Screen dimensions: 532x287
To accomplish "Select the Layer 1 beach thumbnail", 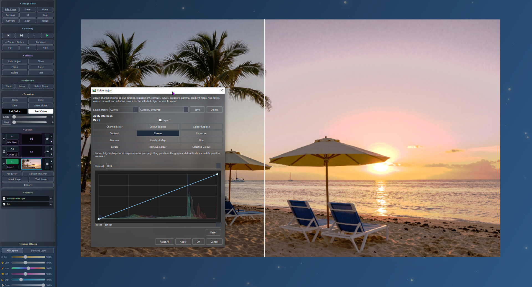I will click(32, 164).
